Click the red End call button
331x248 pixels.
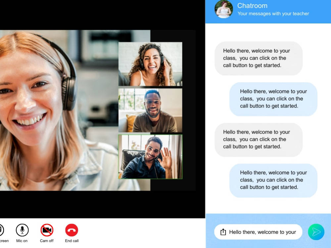tap(71, 230)
